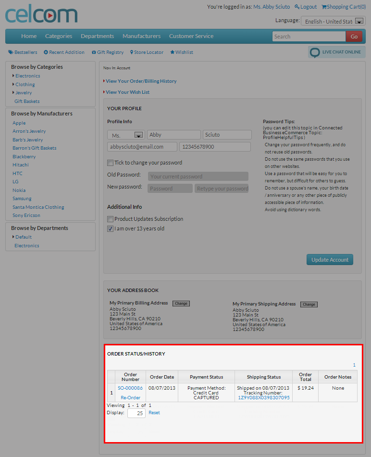Tick to change your password checkbox
Viewport: 371px width, 457px height.
pyautogui.click(x=111, y=163)
